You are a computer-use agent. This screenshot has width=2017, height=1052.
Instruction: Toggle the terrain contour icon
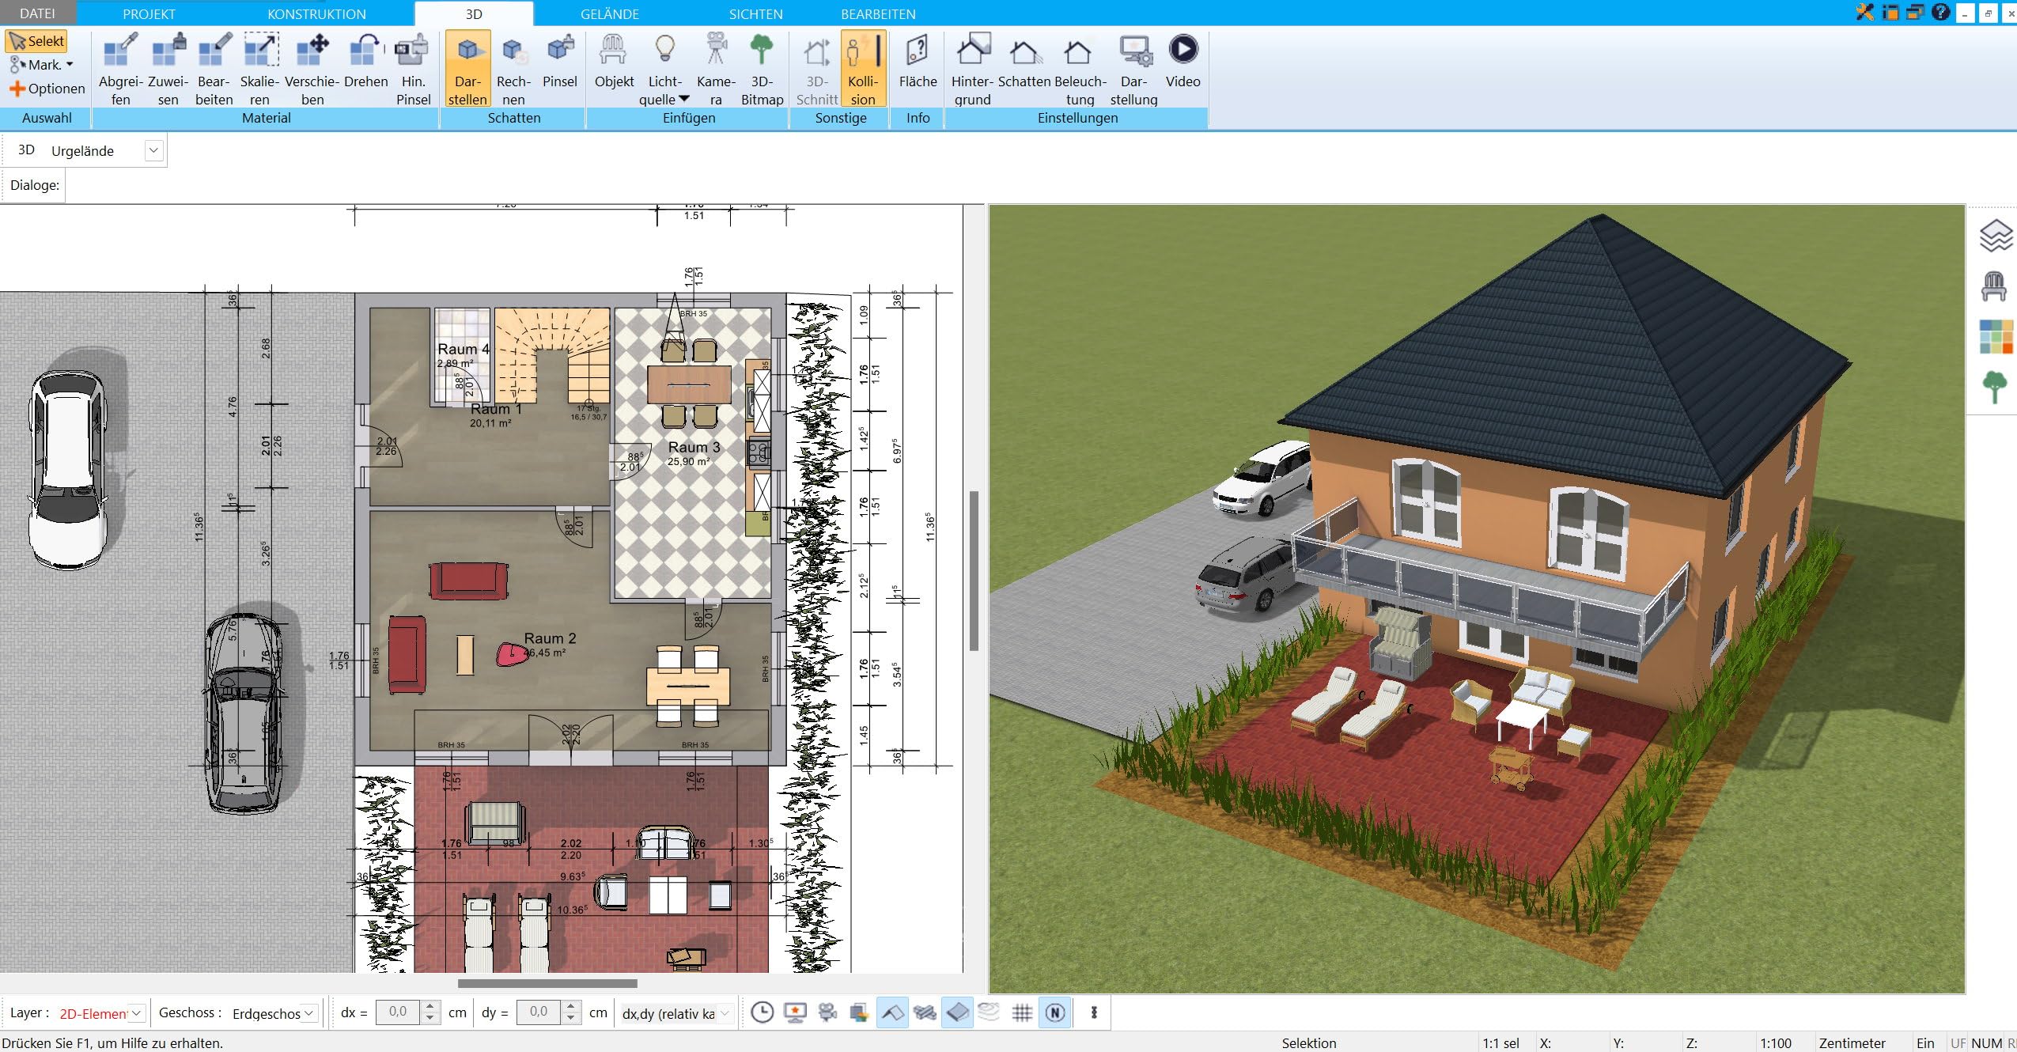(x=990, y=1012)
